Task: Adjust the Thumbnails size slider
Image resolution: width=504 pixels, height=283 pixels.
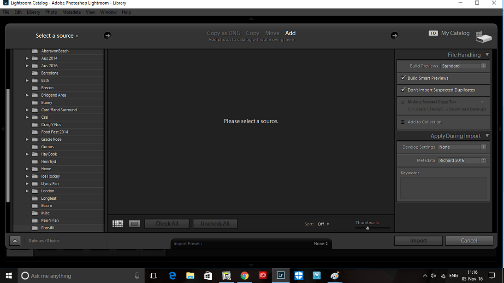Action: [368, 228]
